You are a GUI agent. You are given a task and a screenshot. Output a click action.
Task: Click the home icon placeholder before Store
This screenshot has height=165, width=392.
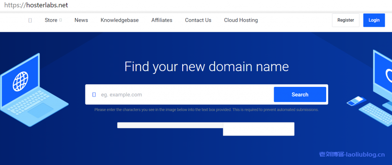point(30,21)
